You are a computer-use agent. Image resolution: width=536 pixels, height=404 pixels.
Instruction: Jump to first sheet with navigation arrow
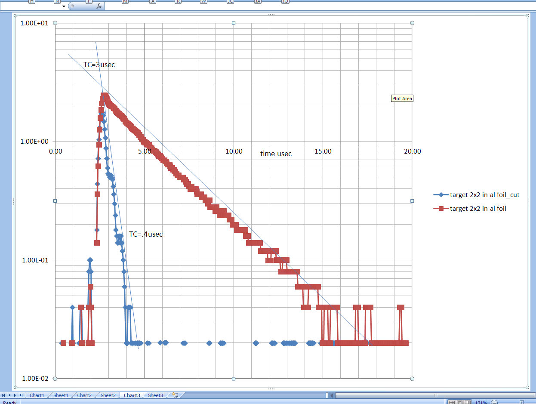[x=4, y=395]
